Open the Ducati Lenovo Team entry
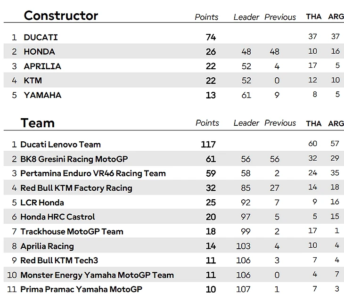The height and width of the screenshot is (301, 344). pyautogui.click(x=60, y=145)
